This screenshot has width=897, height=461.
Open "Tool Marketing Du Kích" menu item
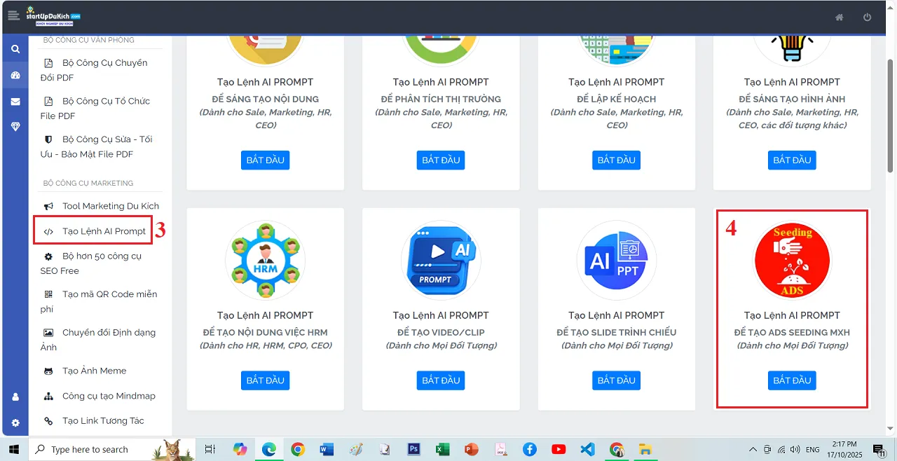[100, 205]
